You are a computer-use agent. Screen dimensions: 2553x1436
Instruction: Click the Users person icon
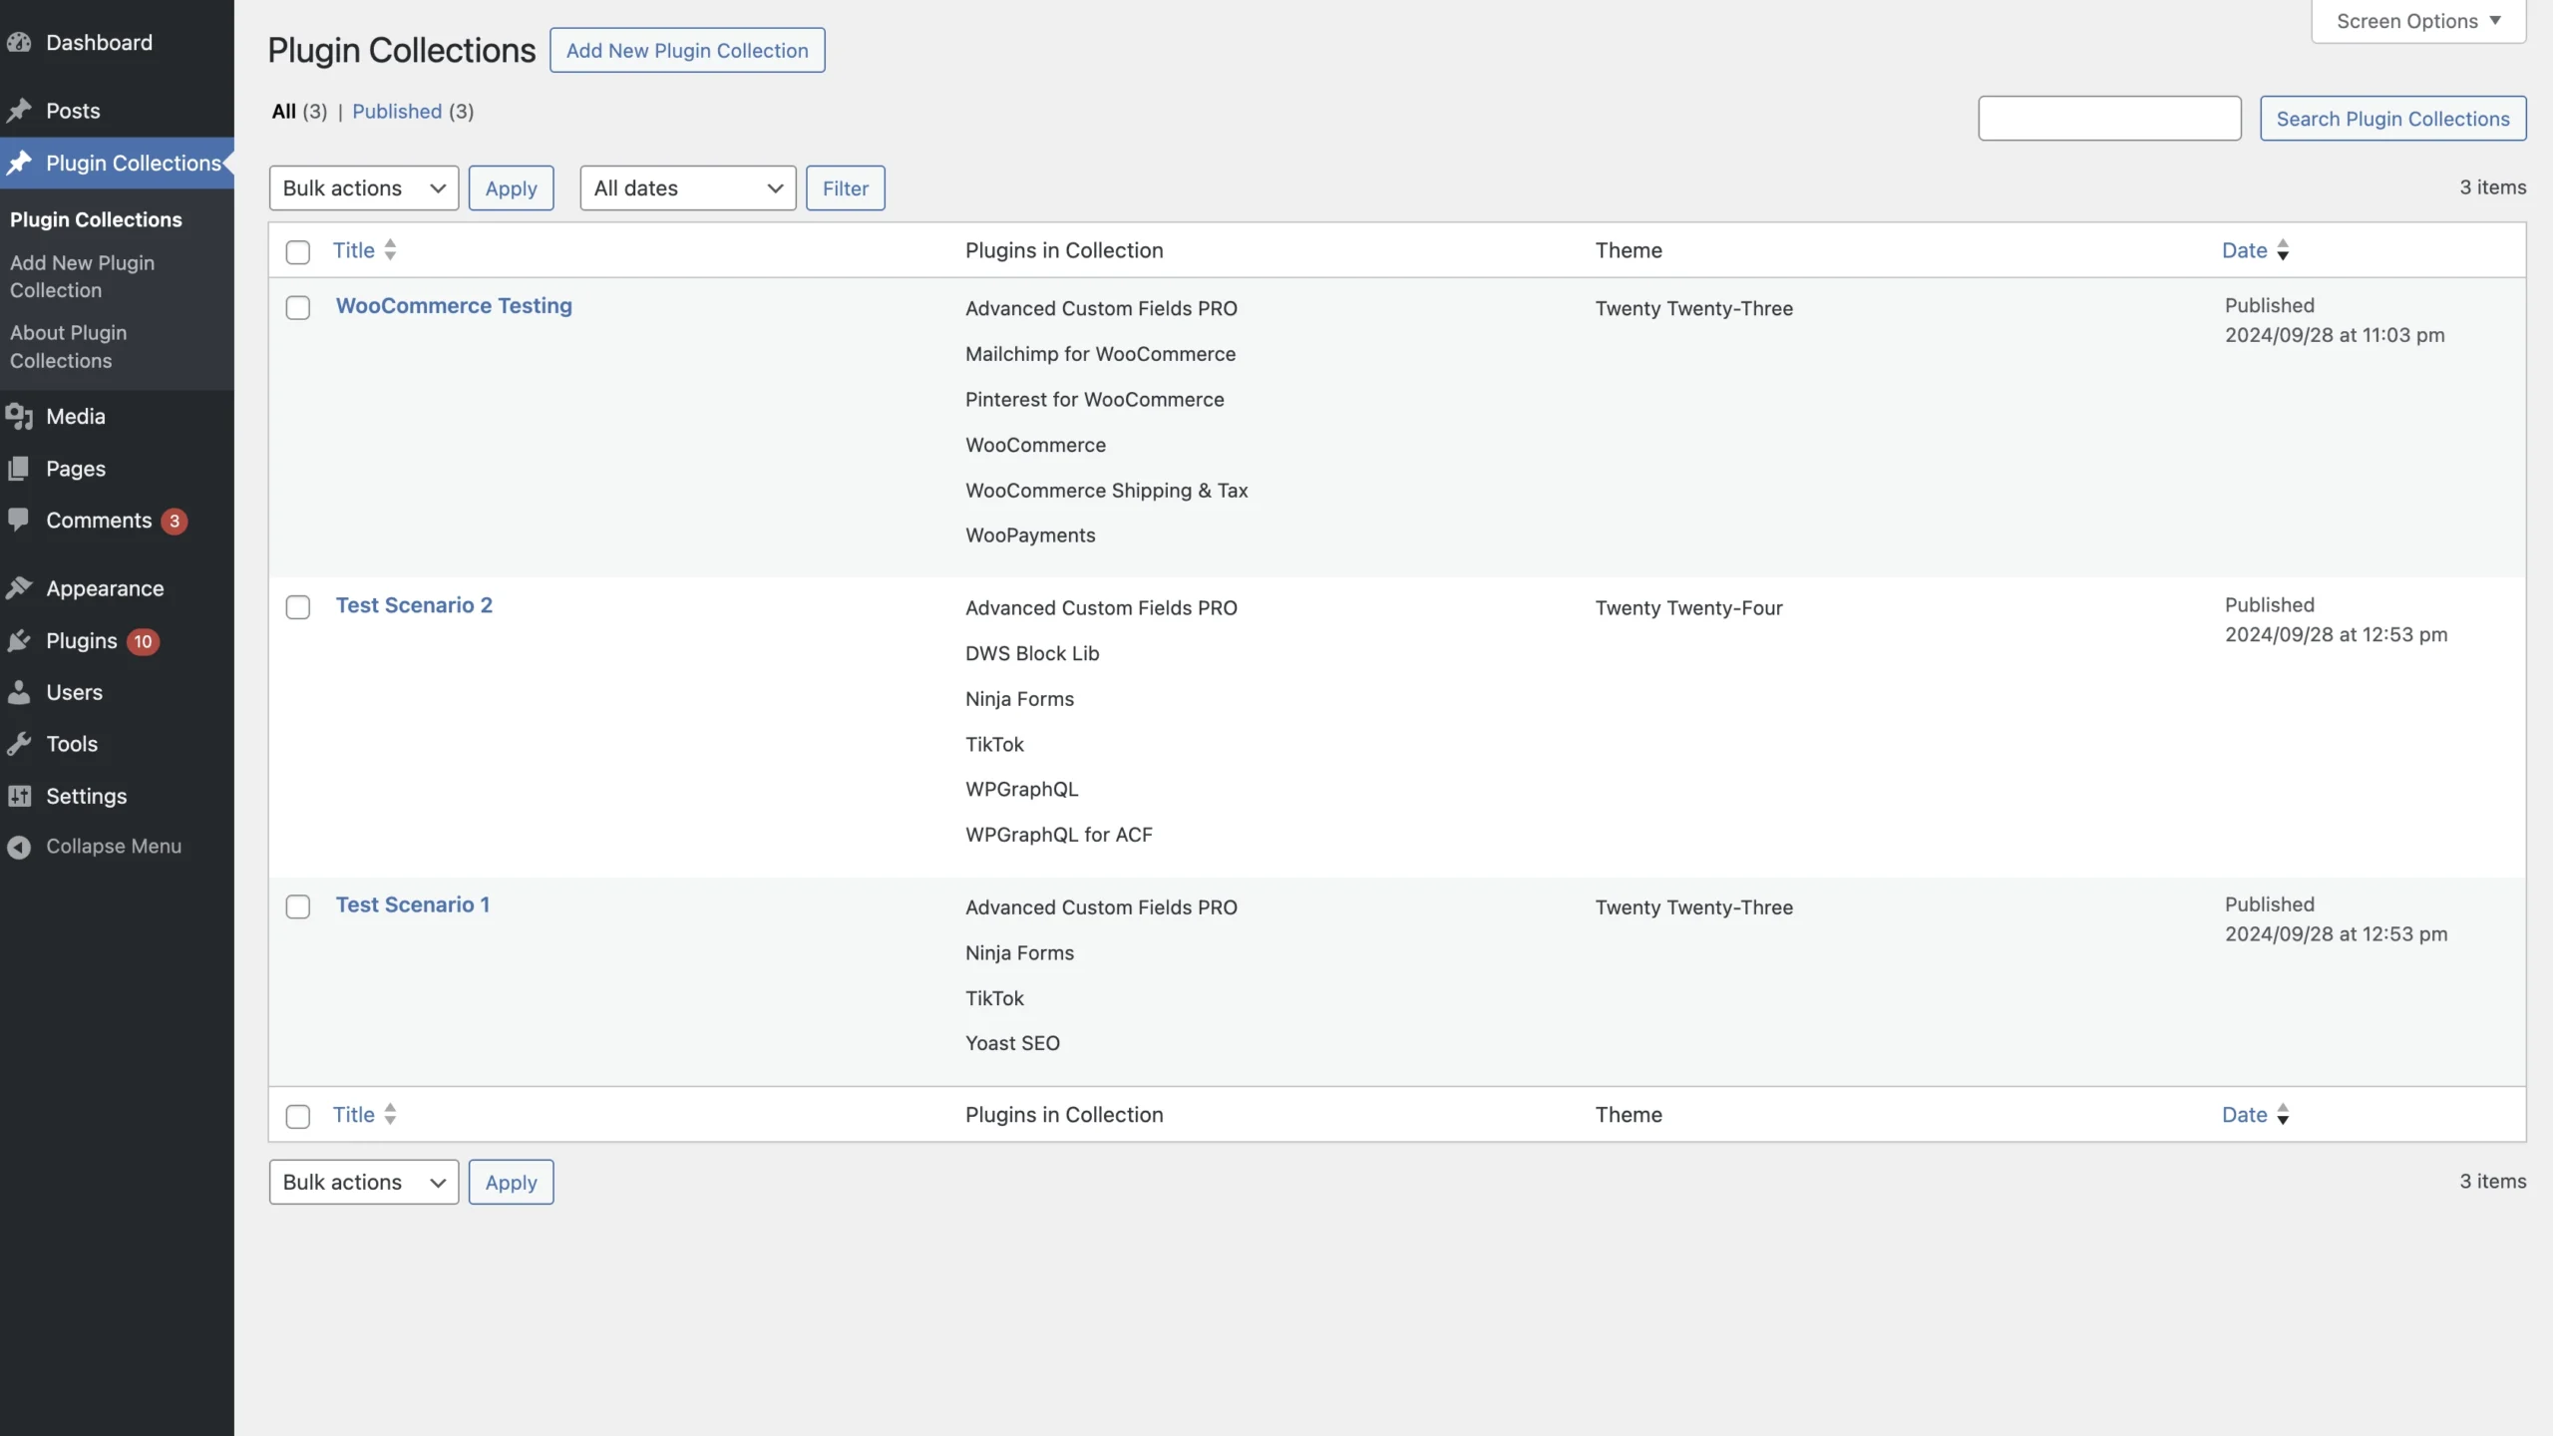pyautogui.click(x=19, y=692)
